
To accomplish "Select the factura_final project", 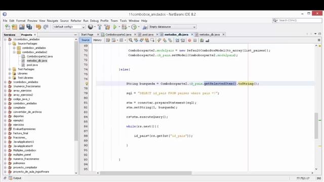I will pyautogui.click(x=20, y=133).
